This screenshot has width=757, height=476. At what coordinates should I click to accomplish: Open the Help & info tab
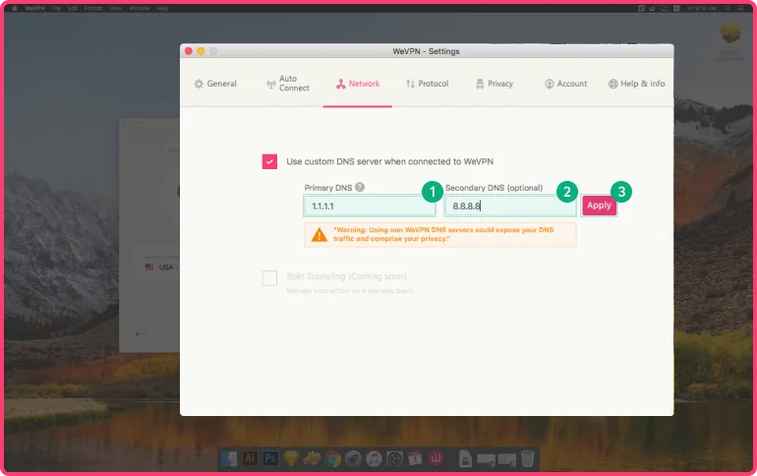636,84
